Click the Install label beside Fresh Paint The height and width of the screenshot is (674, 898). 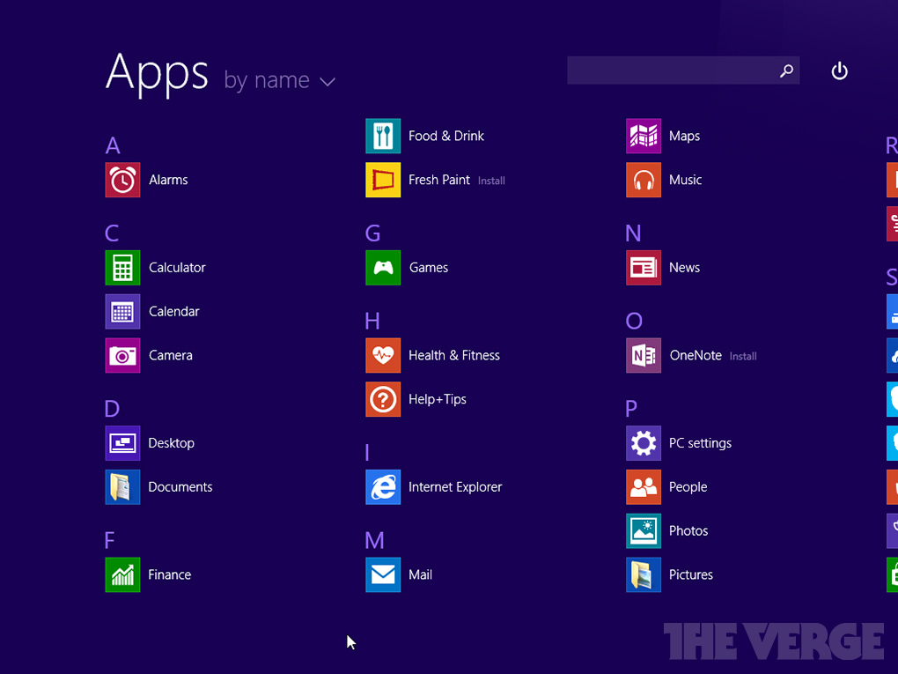click(x=491, y=181)
